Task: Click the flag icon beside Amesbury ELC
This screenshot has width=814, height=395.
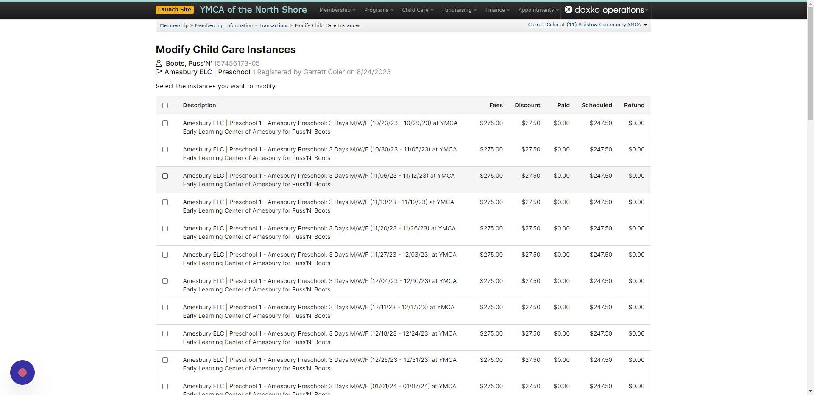Action: (x=159, y=72)
